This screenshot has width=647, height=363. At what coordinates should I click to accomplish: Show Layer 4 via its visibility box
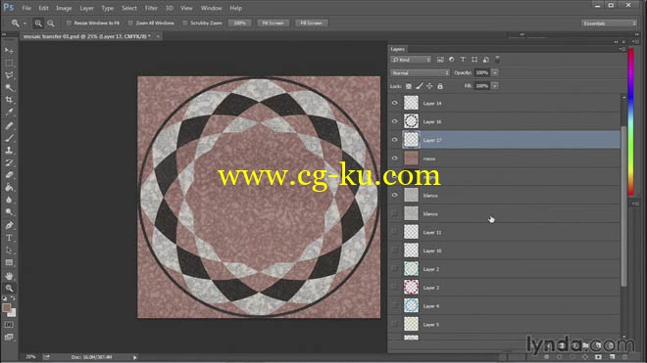[394, 305]
